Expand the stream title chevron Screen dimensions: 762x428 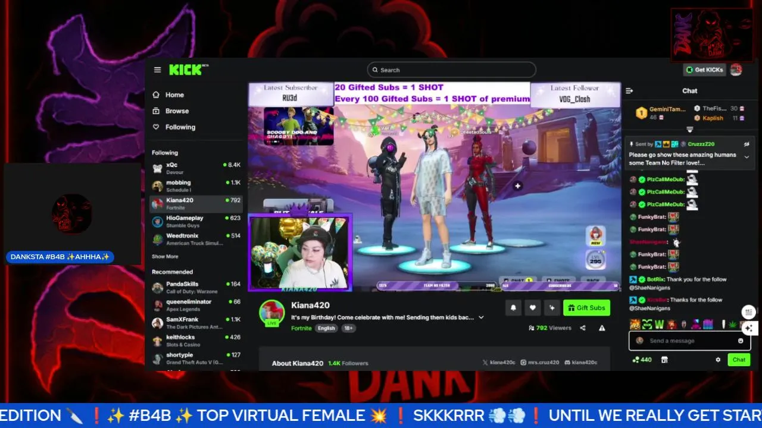(481, 317)
